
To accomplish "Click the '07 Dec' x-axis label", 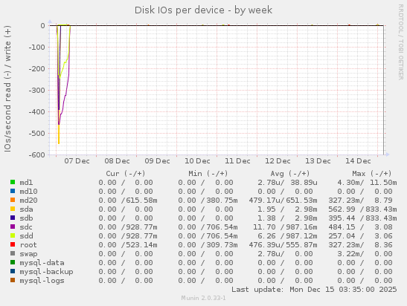I will 77,161.
